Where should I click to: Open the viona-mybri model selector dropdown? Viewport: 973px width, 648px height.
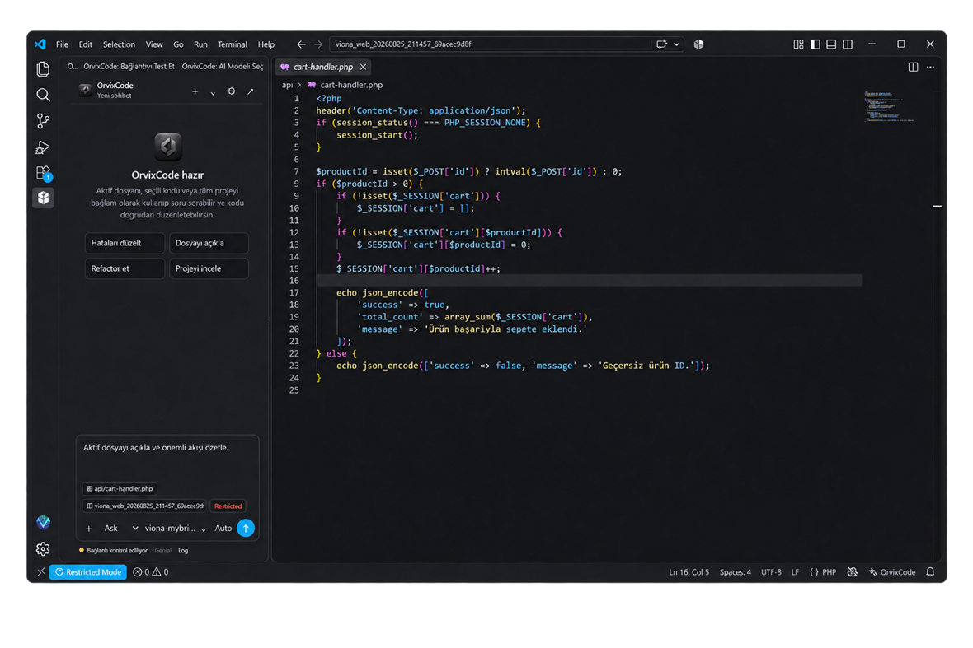(x=175, y=528)
